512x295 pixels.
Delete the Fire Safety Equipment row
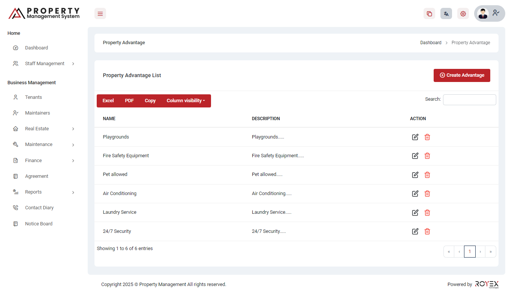(427, 156)
